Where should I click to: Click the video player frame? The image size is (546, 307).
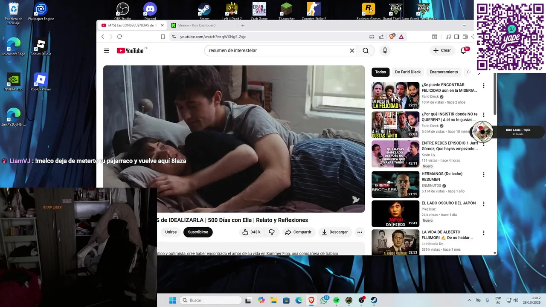click(x=234, y=139)
